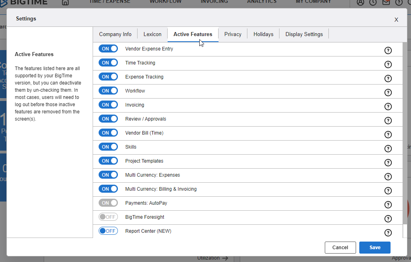
Task: Enable the Report Center (NEW) toggle
Action: (108, 231)
